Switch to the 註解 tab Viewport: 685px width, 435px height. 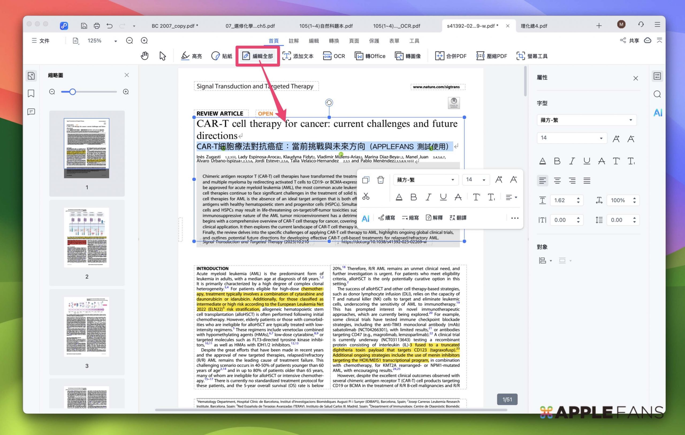[294, 41]
